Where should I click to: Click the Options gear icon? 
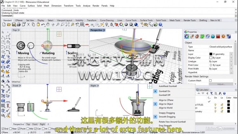146,24
